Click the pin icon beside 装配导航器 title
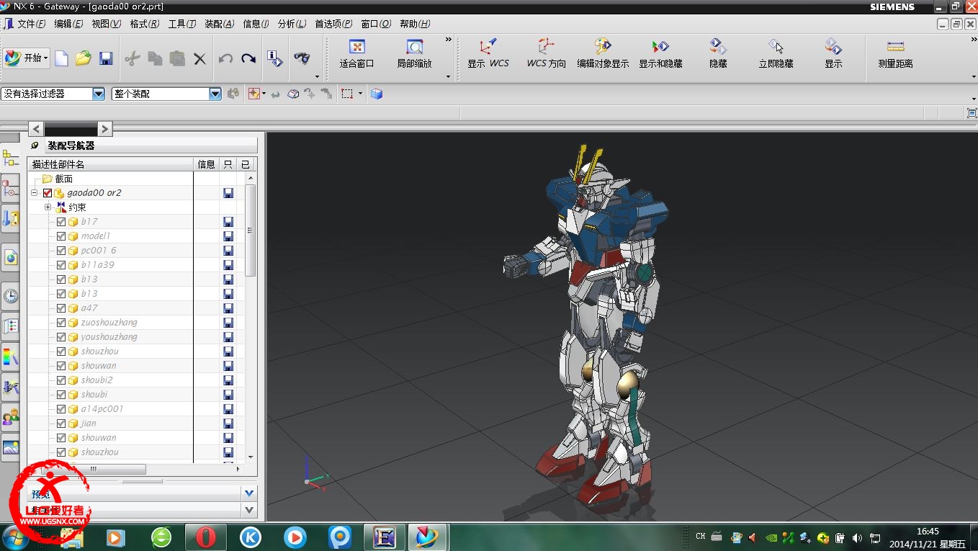The image size is (978, 551). tap(35, 145)
